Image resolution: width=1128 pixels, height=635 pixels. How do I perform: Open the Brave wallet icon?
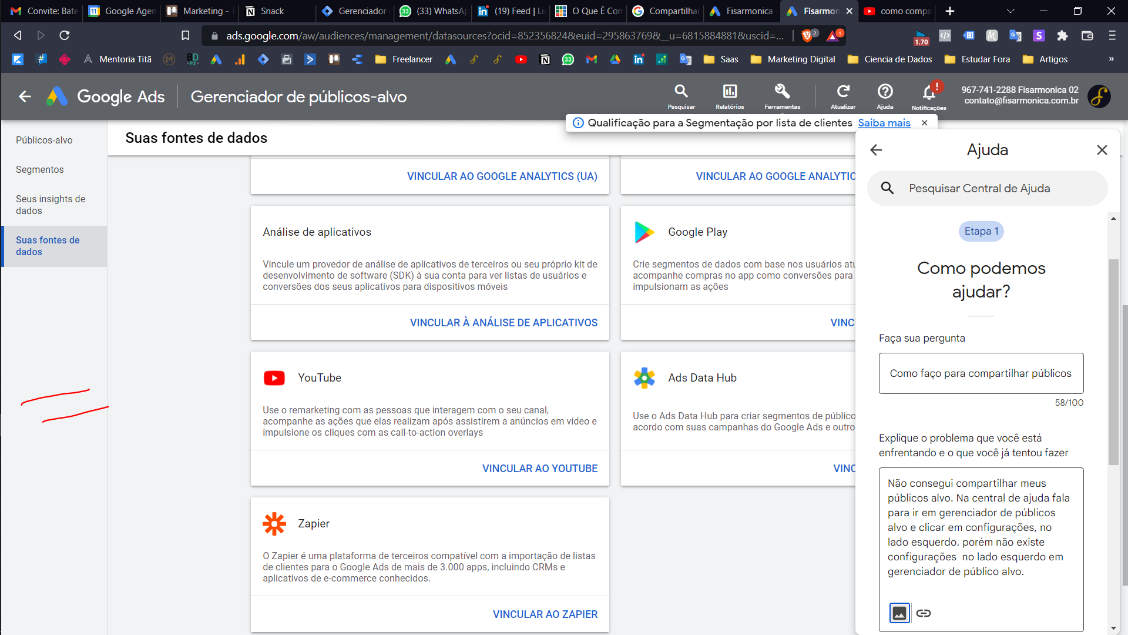coord(1087,36)
